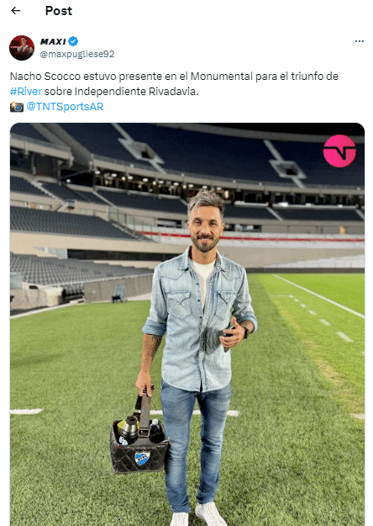
Task: Open the three-dot more options menu
Action: coord(360,41)
